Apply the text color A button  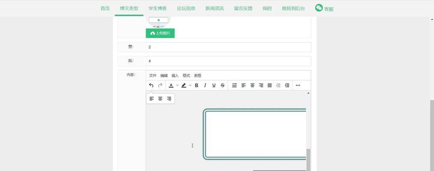[171, 85]
